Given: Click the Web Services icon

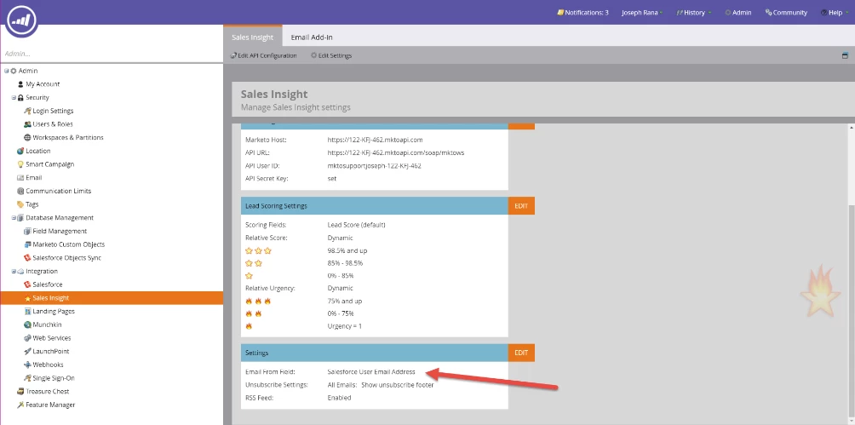Looking at the screenshot, I should [27, 338].
